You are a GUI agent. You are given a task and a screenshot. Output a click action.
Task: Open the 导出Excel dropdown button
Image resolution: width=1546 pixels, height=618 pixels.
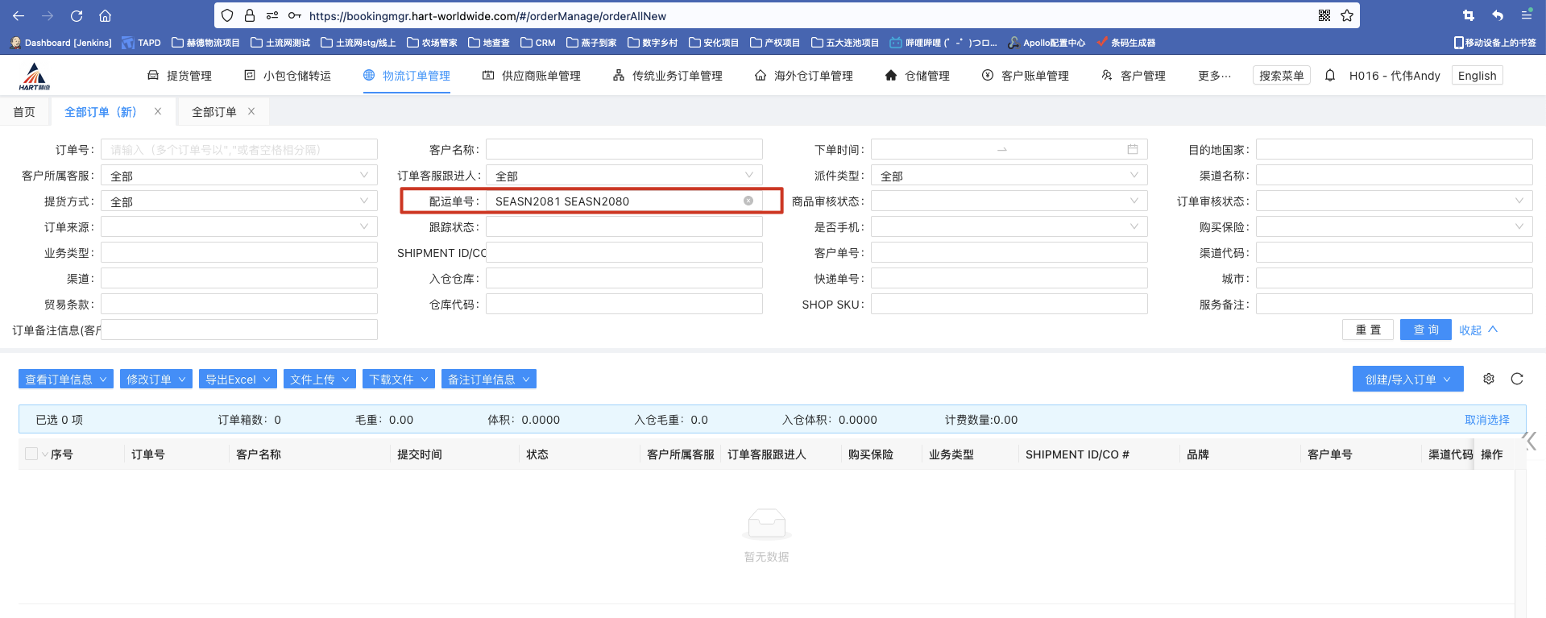[x=238, y=379]
